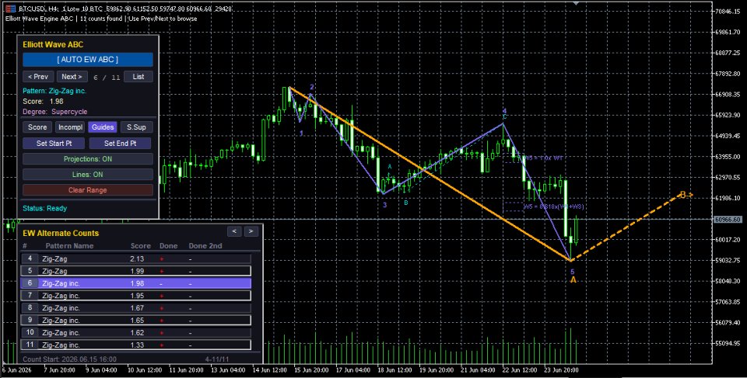Viewport: 747px width, 378px height.
Task: Turn off Projections toggle
Action: [x=88, y=159]
